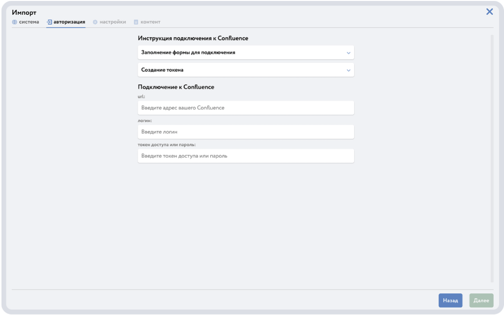
Task: Click the Далее button
Action: point(481,300)
